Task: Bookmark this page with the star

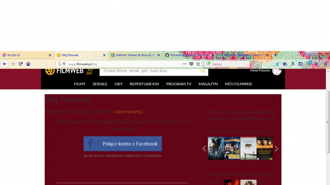Action: [x=198, y=64]
